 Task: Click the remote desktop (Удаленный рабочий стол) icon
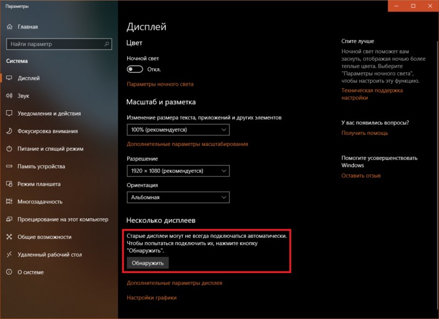pyautogui.click(x=9, y=254)
